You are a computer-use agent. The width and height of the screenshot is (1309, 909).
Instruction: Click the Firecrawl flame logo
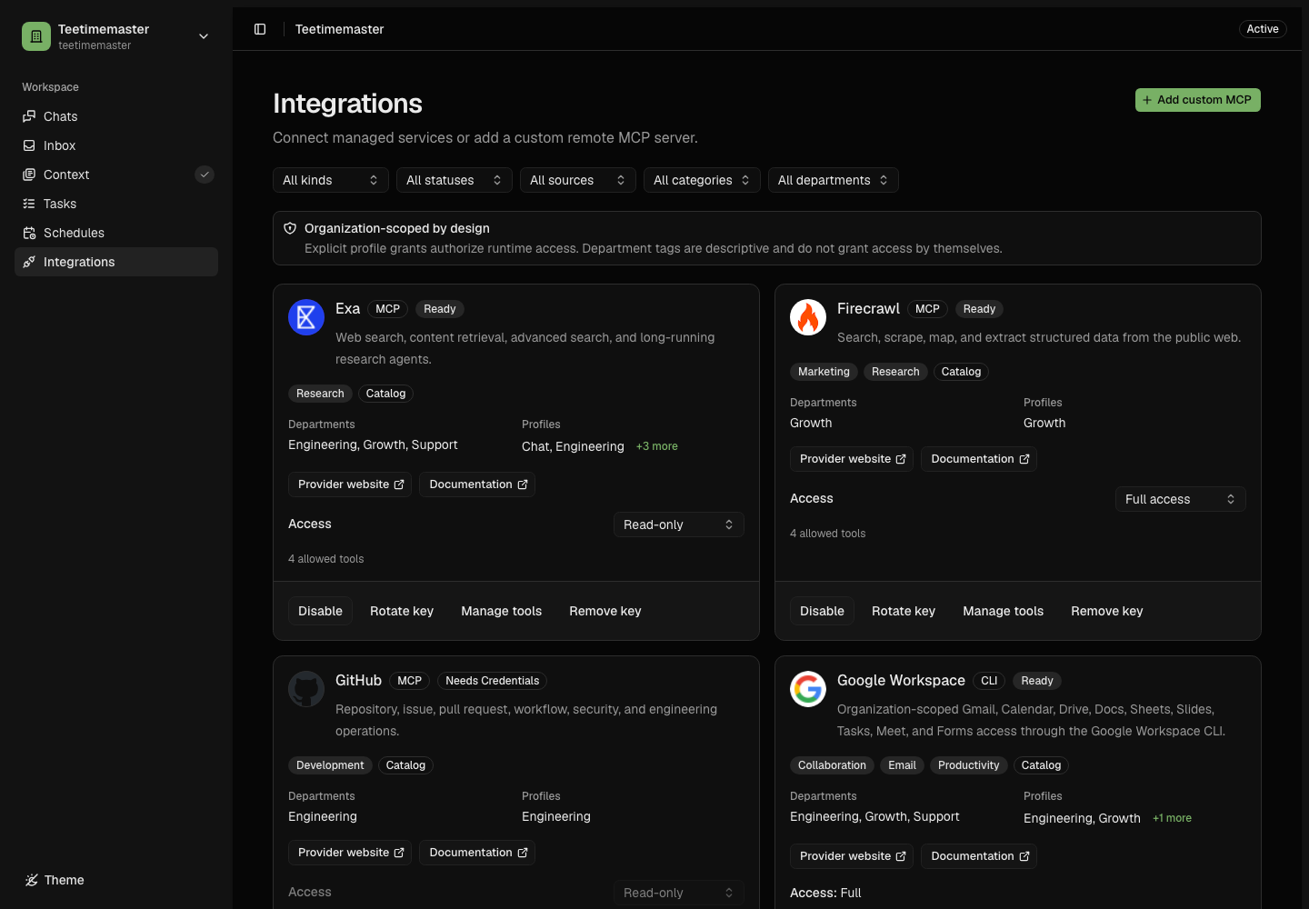[808, 317]
